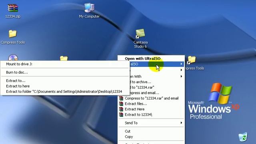Screen dimensions: 256x144
Task: Open the Recycle Bin icon
Action: tap(243, 137)
